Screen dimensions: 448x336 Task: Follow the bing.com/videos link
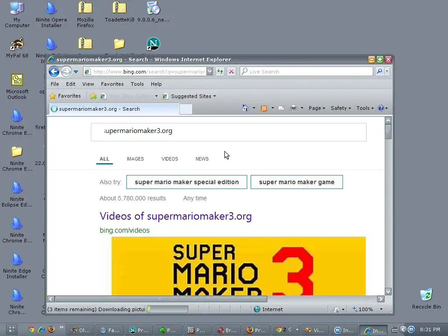(x=125, y=230)
